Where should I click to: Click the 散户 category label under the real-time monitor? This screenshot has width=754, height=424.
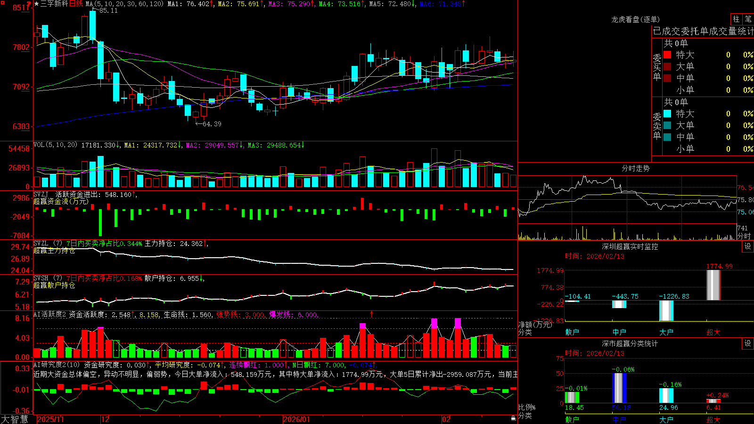tap(572, 332)
